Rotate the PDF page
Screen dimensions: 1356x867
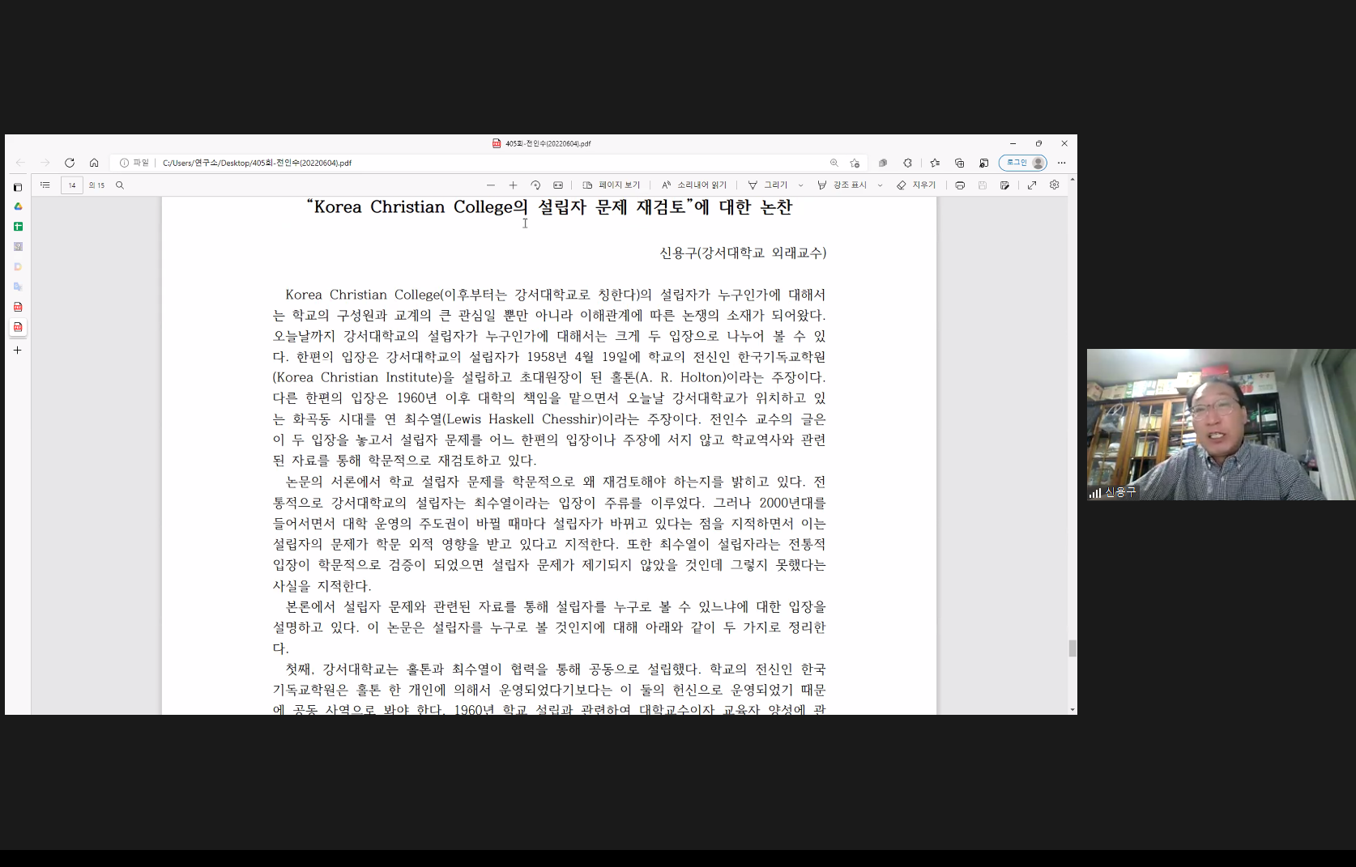point(535,185)
